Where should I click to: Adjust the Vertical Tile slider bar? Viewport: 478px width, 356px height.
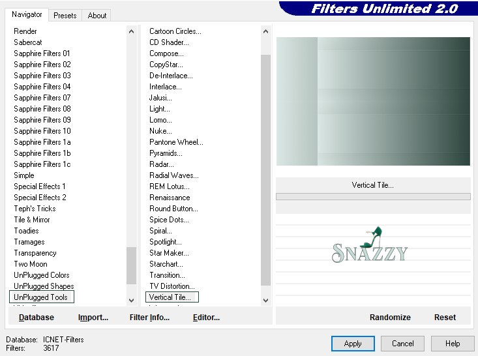pyautogui.click(x=373, y=196)
